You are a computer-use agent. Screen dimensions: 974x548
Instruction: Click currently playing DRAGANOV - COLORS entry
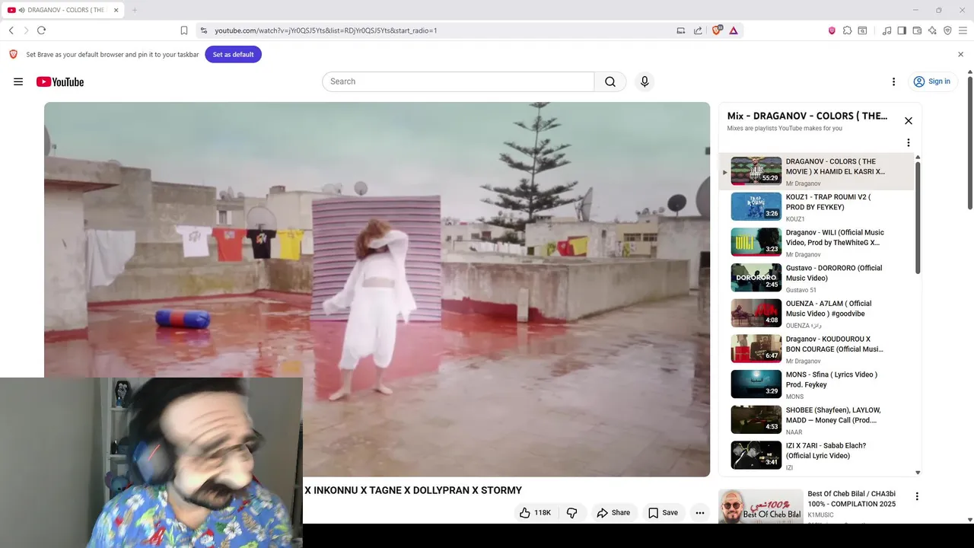point(816,172)
